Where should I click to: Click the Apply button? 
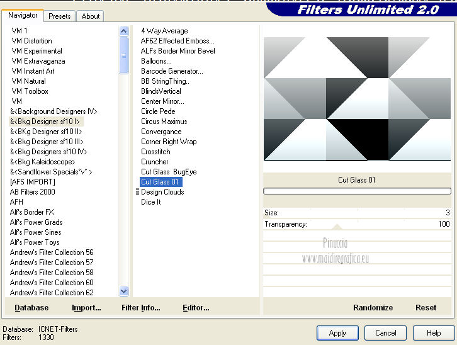pyautogui.click(x=337, y=333)
